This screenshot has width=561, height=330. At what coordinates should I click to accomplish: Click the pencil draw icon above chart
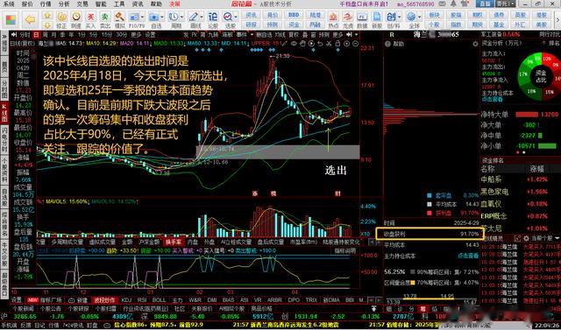[286, 43]
